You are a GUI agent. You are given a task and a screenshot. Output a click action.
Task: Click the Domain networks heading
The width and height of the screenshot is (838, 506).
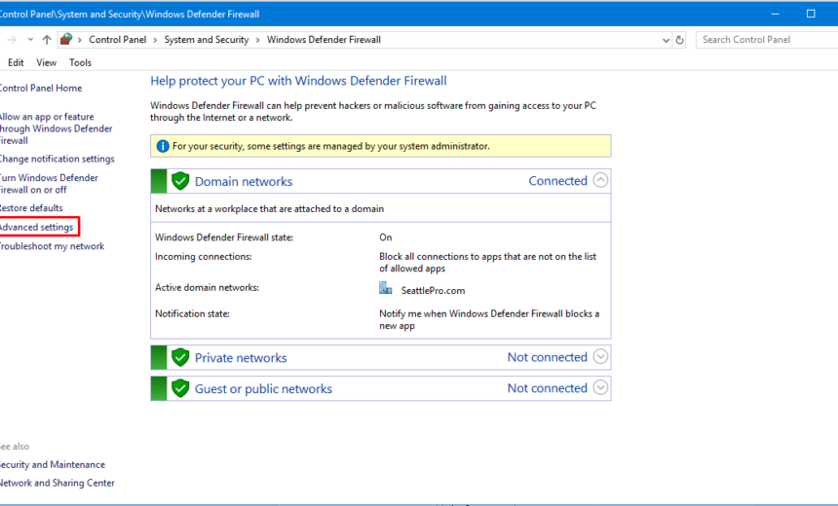[244, 181]
